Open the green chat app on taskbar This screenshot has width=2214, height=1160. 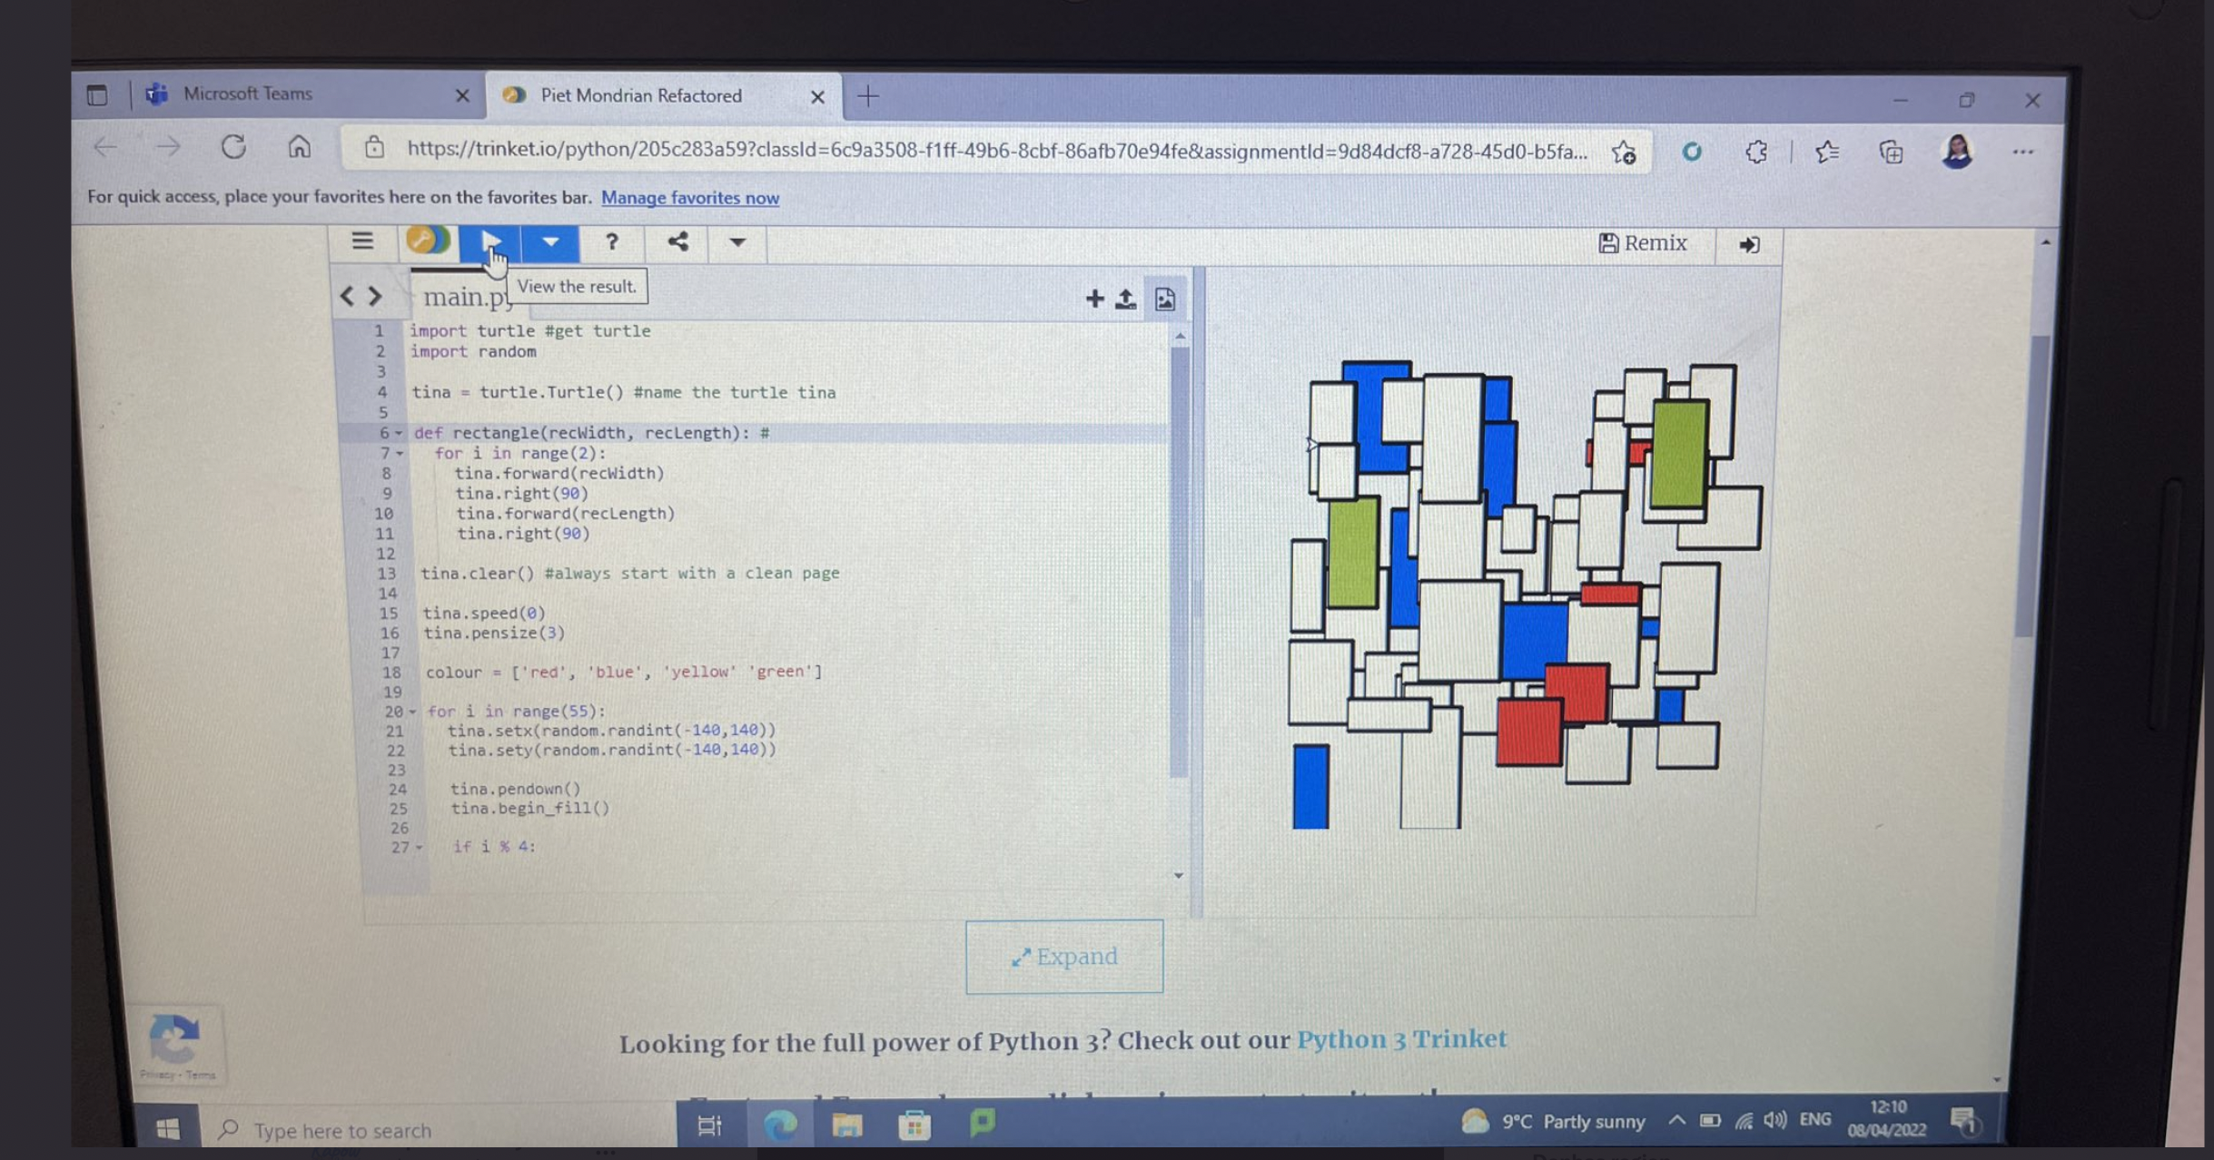(x=982, y=1124)
